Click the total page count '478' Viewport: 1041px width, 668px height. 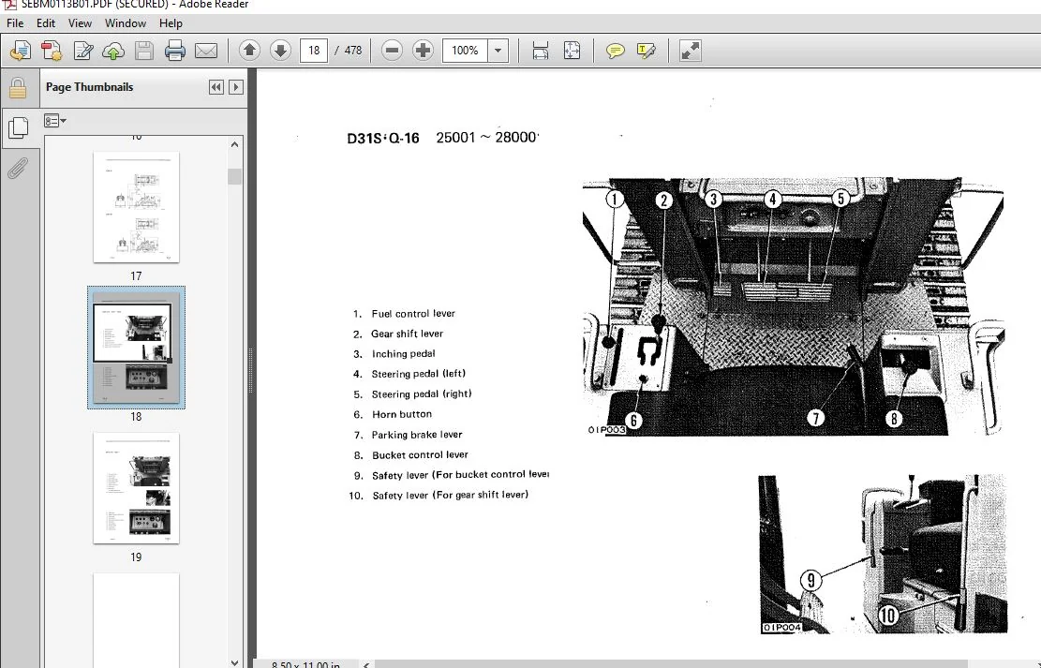click(353, 51)
